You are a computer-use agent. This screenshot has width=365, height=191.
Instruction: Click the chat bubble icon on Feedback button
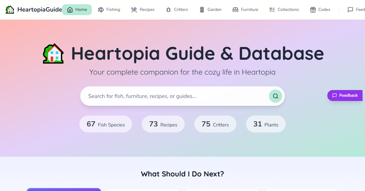pyautogui.click(x=335, y=95)
